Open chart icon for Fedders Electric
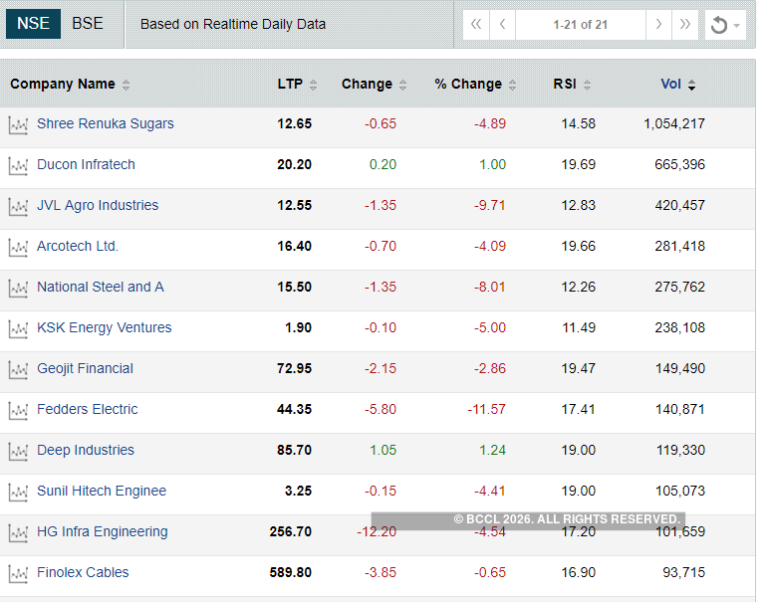The image size is (766, 602). [18, 411]
